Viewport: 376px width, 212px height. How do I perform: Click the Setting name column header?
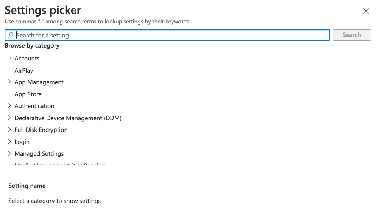coord(27,186)
